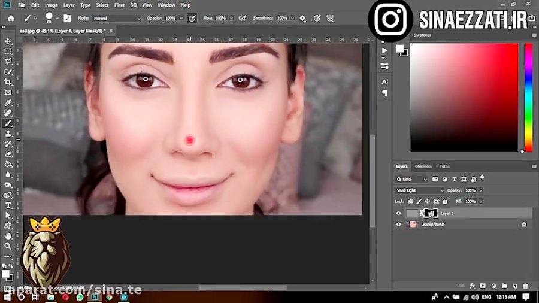Hide Layer 1 using its eye icon
539x303 pixels.
tap(399, 213)
